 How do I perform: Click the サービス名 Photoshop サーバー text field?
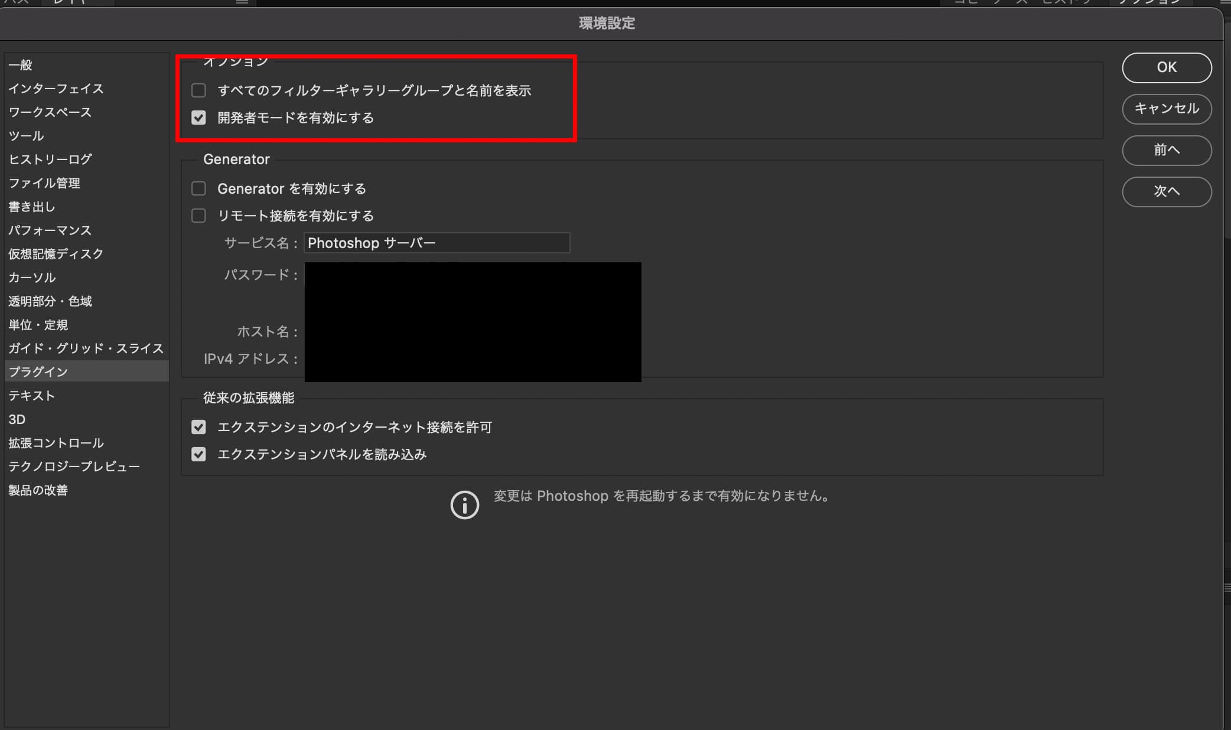click(436, 243)
